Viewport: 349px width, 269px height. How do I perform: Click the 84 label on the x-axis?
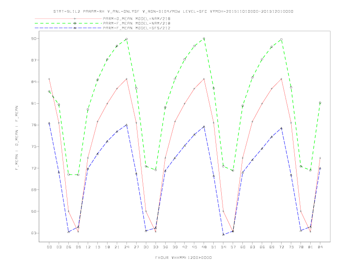point(320,247)
